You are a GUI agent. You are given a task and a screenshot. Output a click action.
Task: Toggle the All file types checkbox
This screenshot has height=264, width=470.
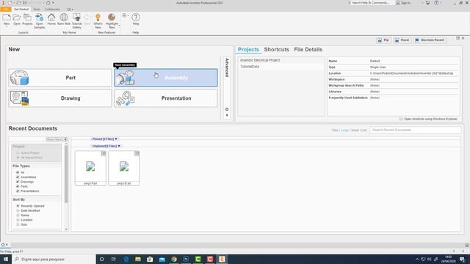point(18,173)
